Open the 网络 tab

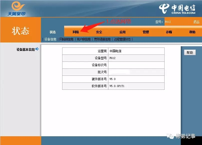point(76,32)
